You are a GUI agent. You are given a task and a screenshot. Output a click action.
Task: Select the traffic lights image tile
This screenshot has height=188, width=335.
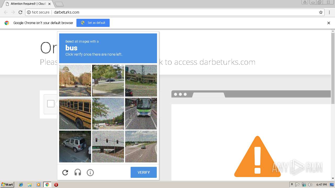[108, 146]
